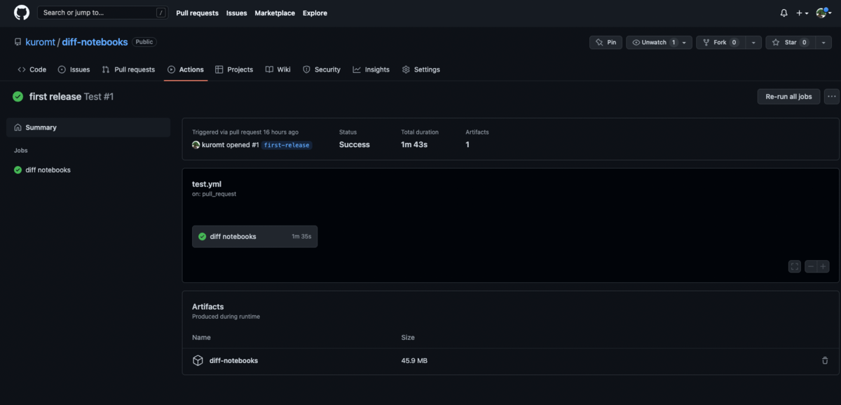Expand the Fork options arrow
The height and width of the screenshot is (405, 841).
[x=753, y=42]
